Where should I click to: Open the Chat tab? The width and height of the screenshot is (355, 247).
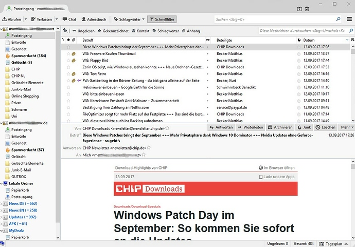point(69,20)
